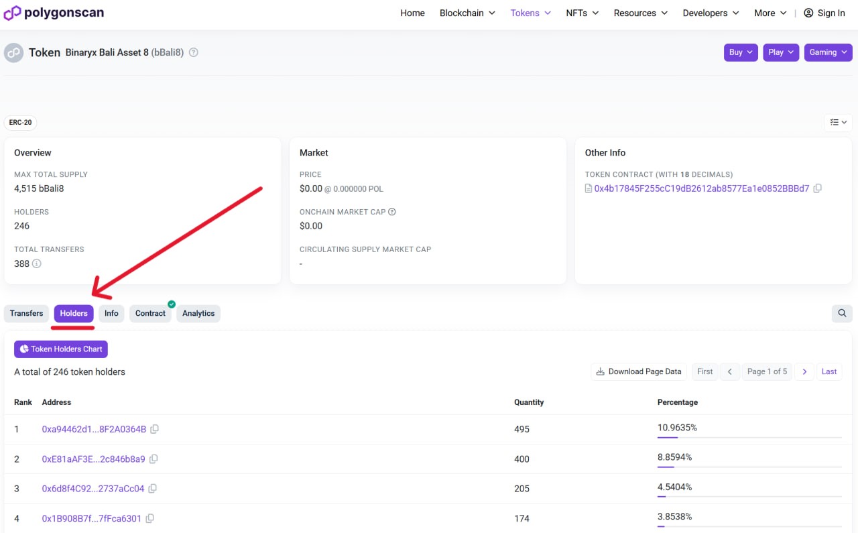The image size is (858, 533).
Task: Click the next page arrow in pagination
Action: point(804,371)
